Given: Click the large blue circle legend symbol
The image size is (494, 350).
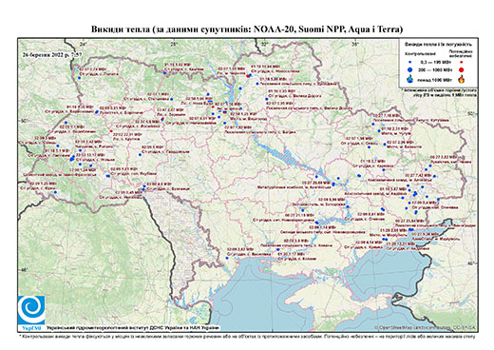Looking at the screenshot, I should pos(410,69).
